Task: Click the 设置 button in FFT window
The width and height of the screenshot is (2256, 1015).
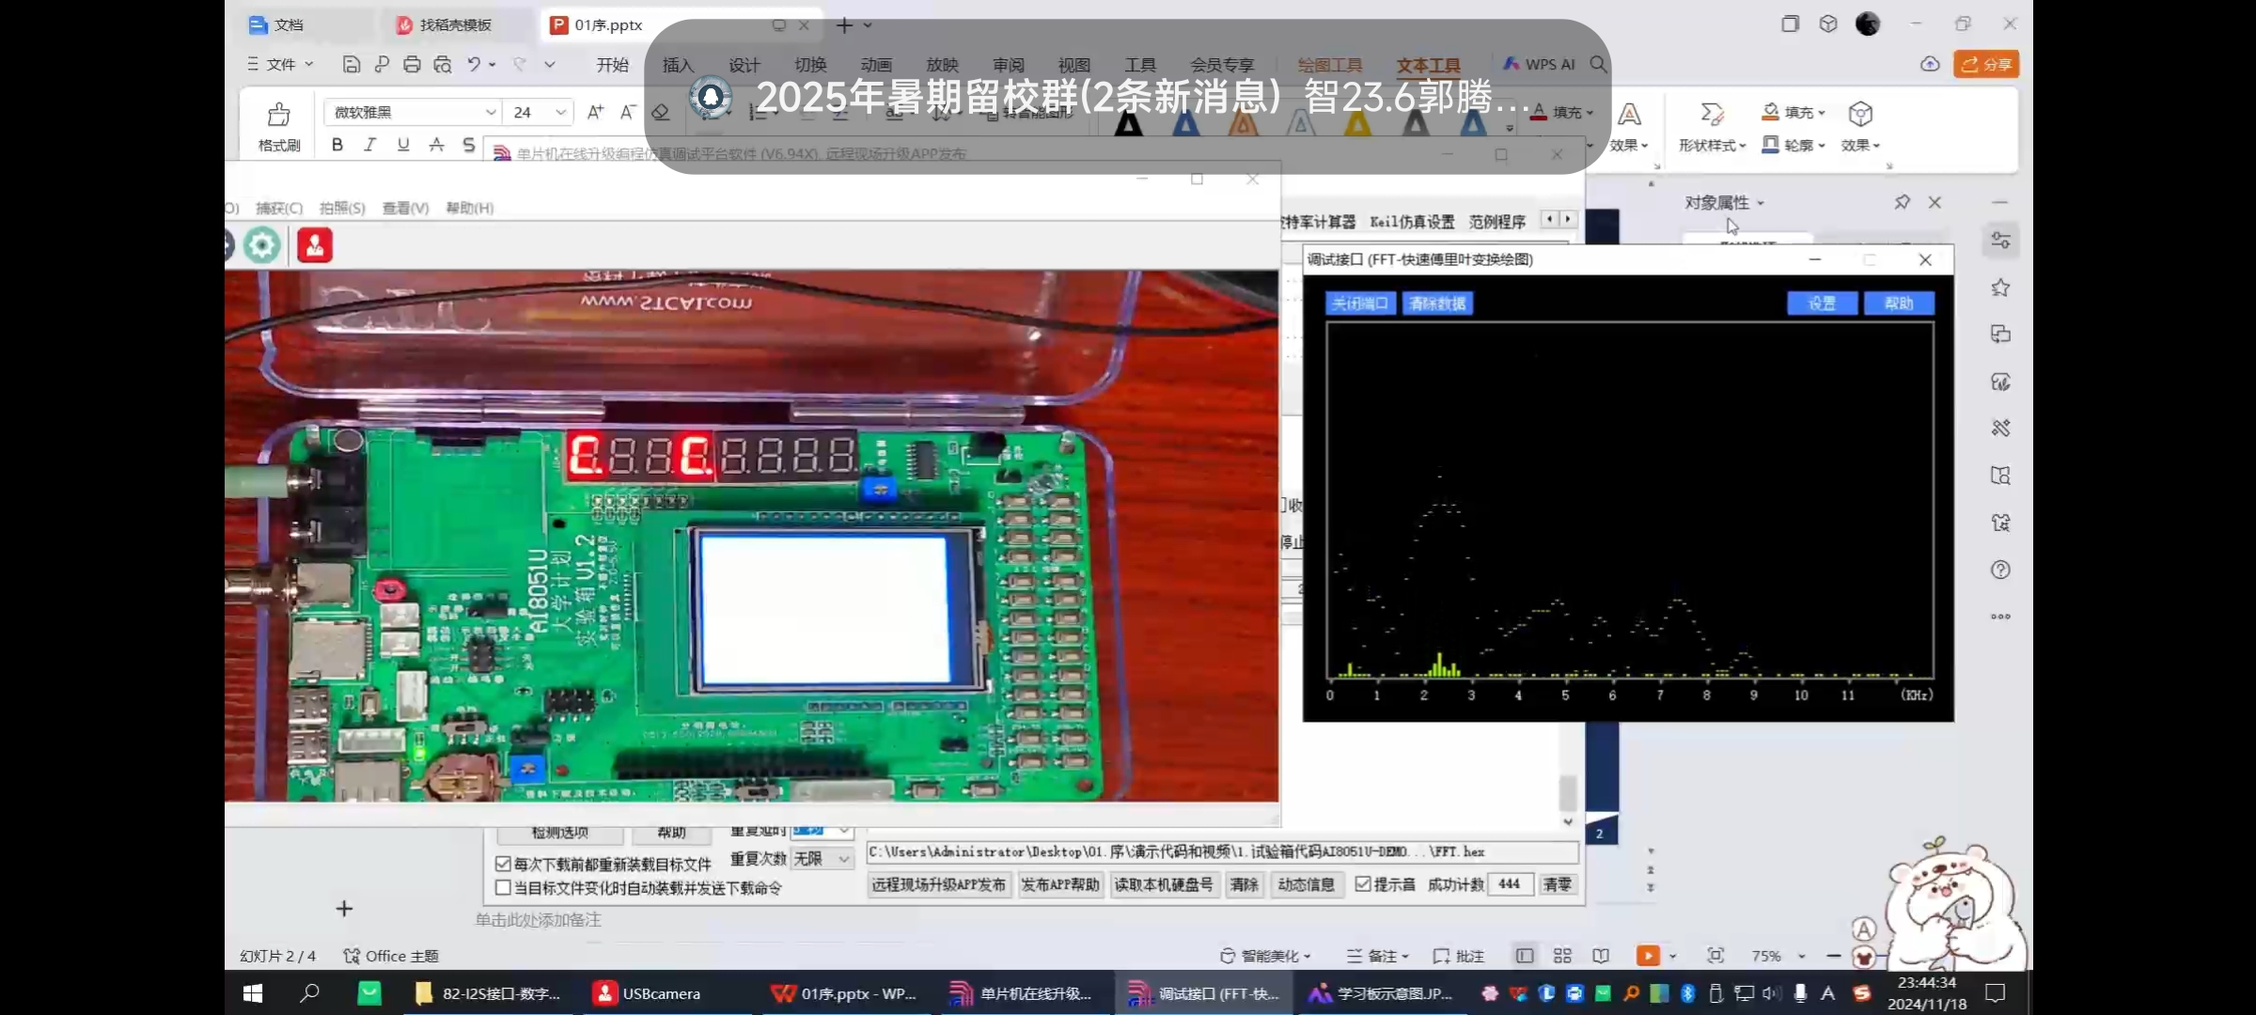Action: (x=1822, y=304)
